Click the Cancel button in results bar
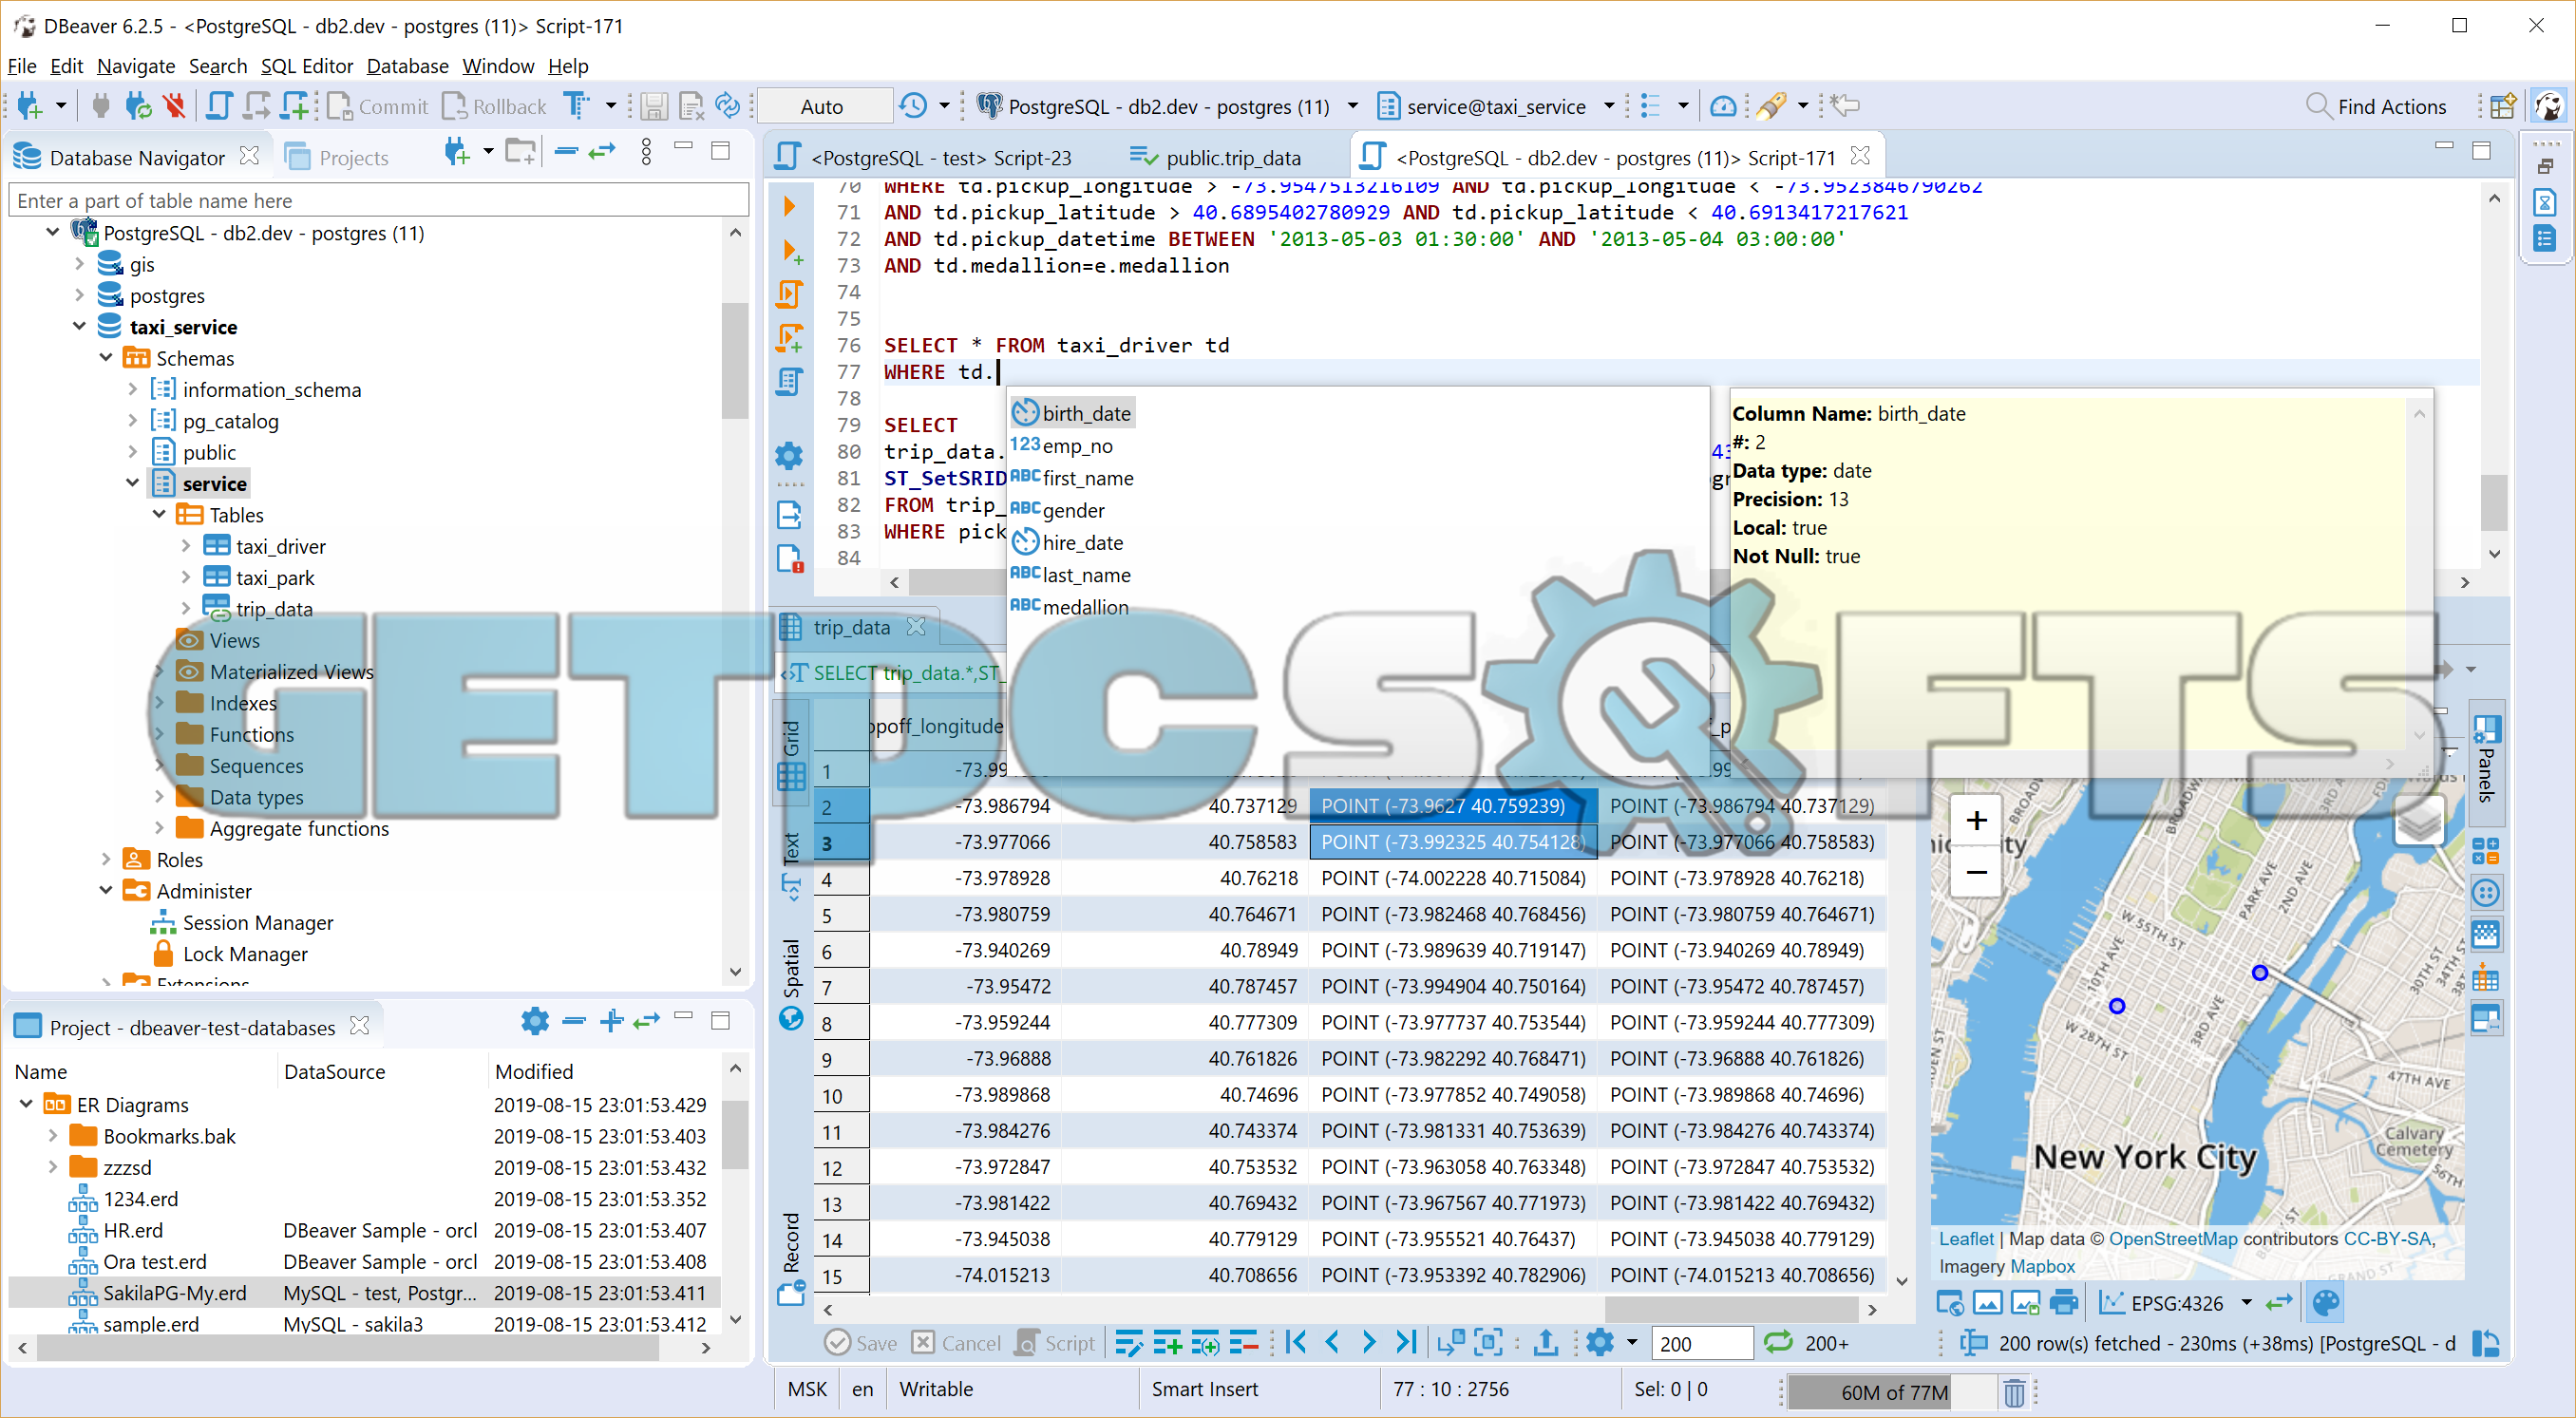This screenshot has height=1418, width=2576. (x=957, y=1343)
